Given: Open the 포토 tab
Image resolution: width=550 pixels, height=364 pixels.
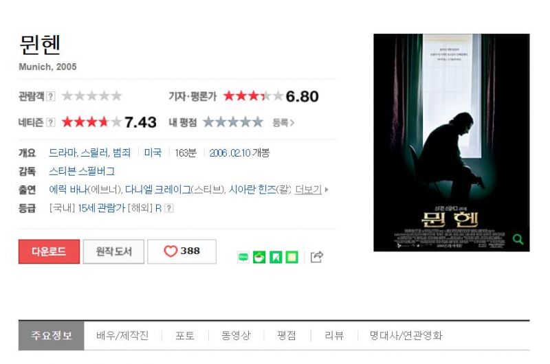Looking at the screenshot, I should (x=185, y=335).
